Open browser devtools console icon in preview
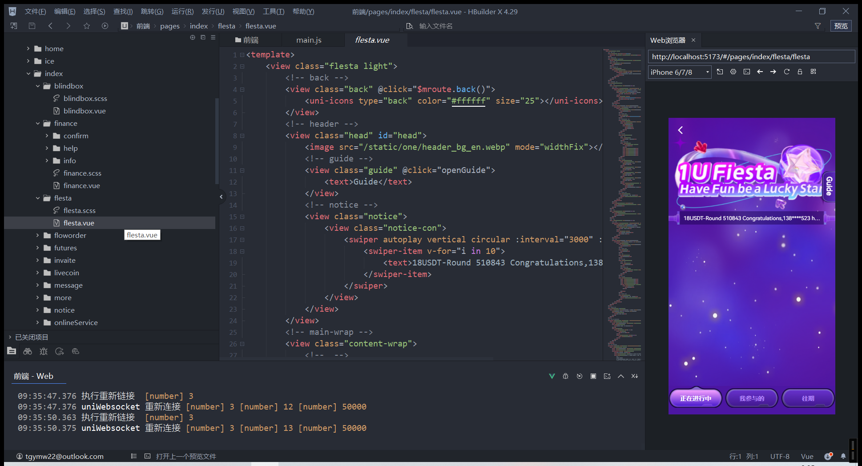 click(x=746, y=72)
